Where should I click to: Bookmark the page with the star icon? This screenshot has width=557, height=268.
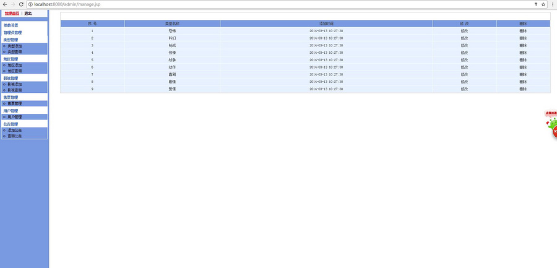(543, 4)
